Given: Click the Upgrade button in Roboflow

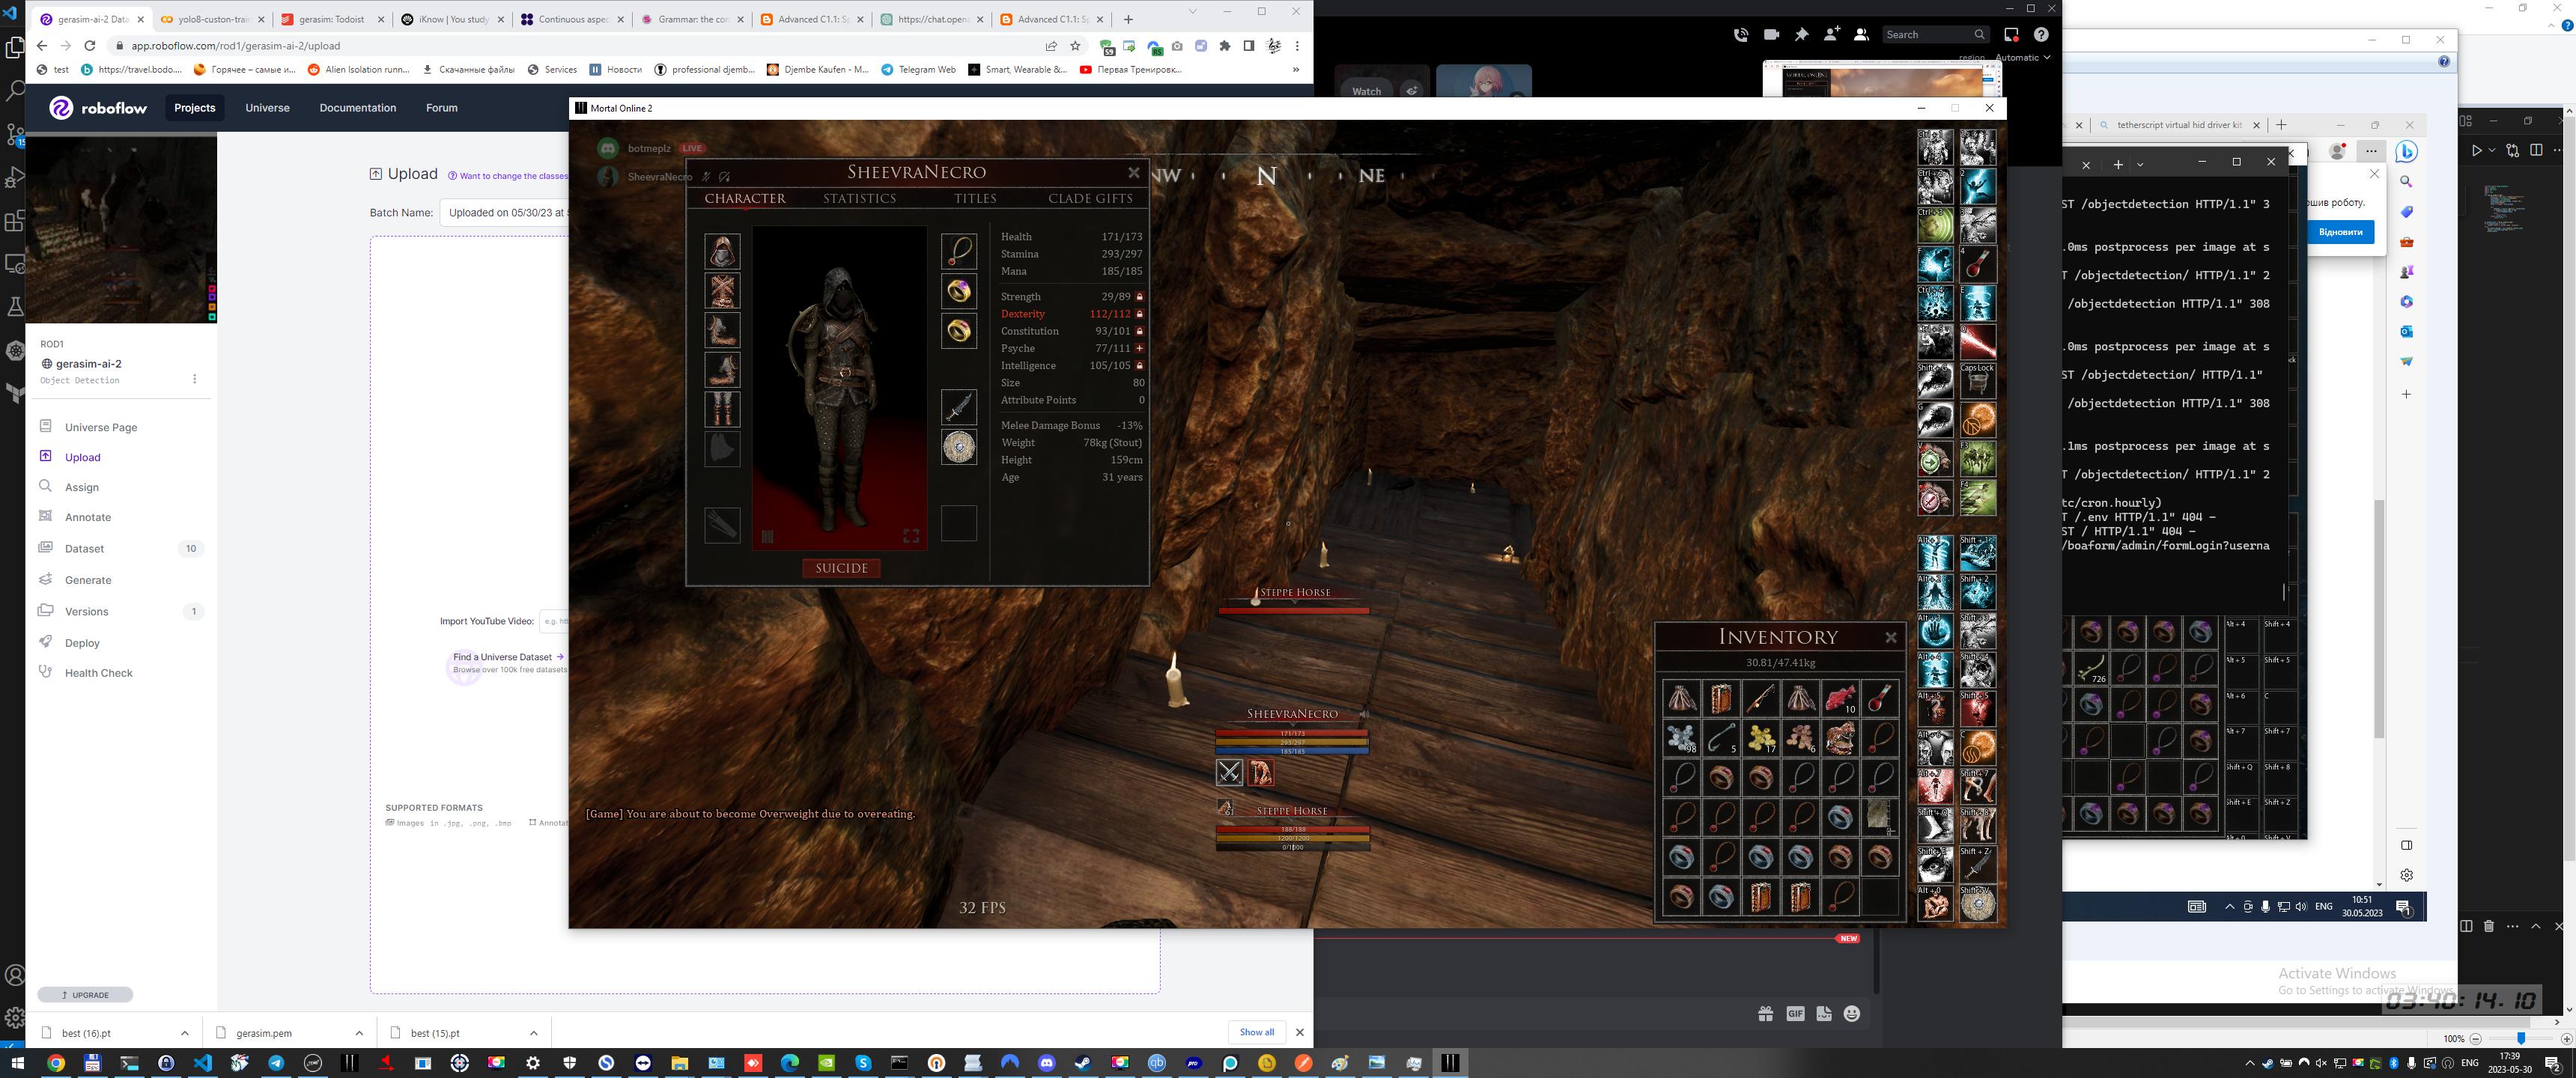Looking at the screenshot, I should [85, 995].
